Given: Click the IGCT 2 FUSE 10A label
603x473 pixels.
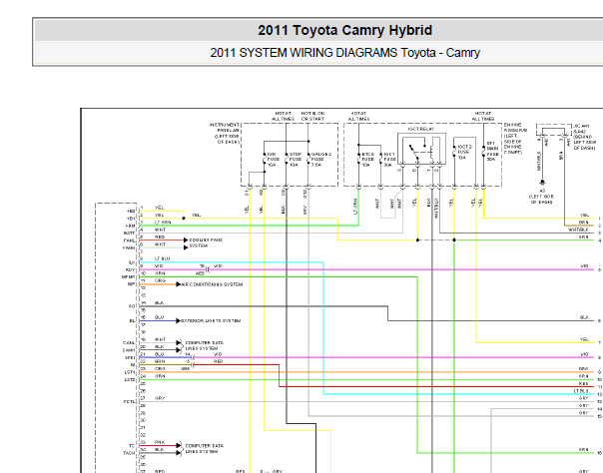Looking at the screenshot, I should 464,152.
